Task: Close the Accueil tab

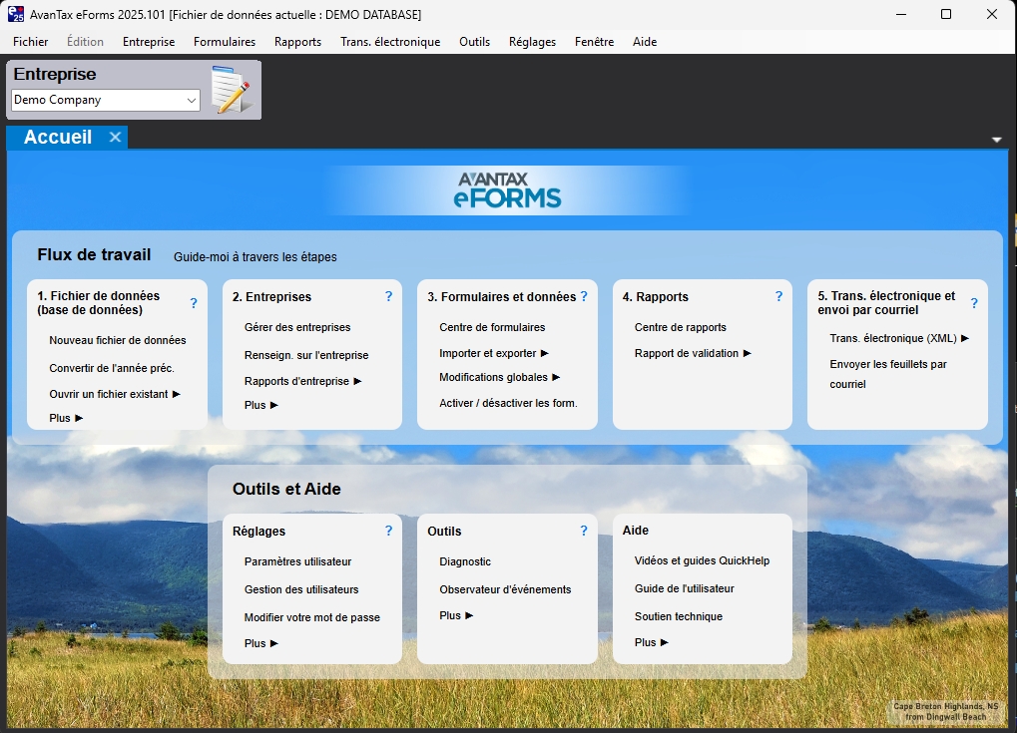Action: pyautogui.click(x=116, y=137)
